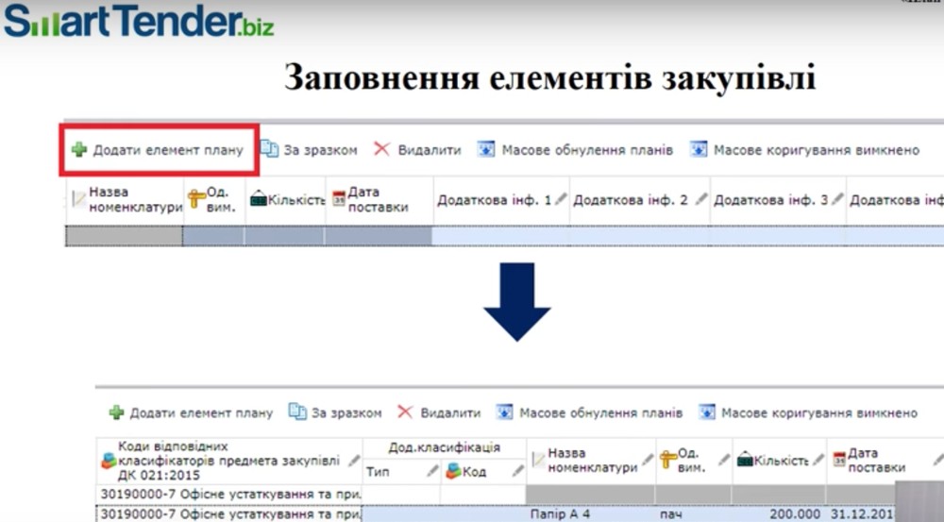The height and width of the screenshot is (522, 944).
Task: Click lower table 'Назва номенклатури' header text
Action: tap(592, 461)
